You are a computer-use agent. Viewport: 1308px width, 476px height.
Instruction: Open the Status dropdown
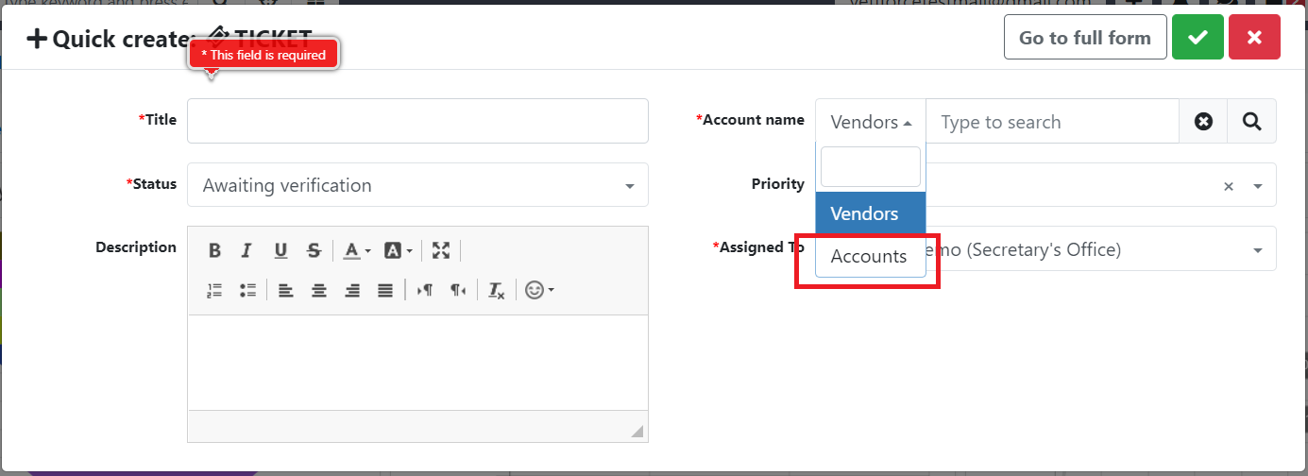(x=417, y=185)
